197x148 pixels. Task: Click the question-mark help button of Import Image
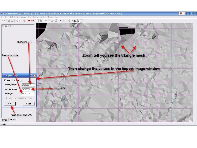[31, 75]
